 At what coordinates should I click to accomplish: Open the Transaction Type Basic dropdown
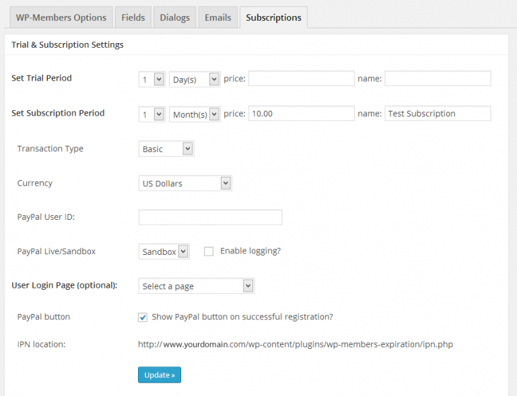click(x=166, y=149)
